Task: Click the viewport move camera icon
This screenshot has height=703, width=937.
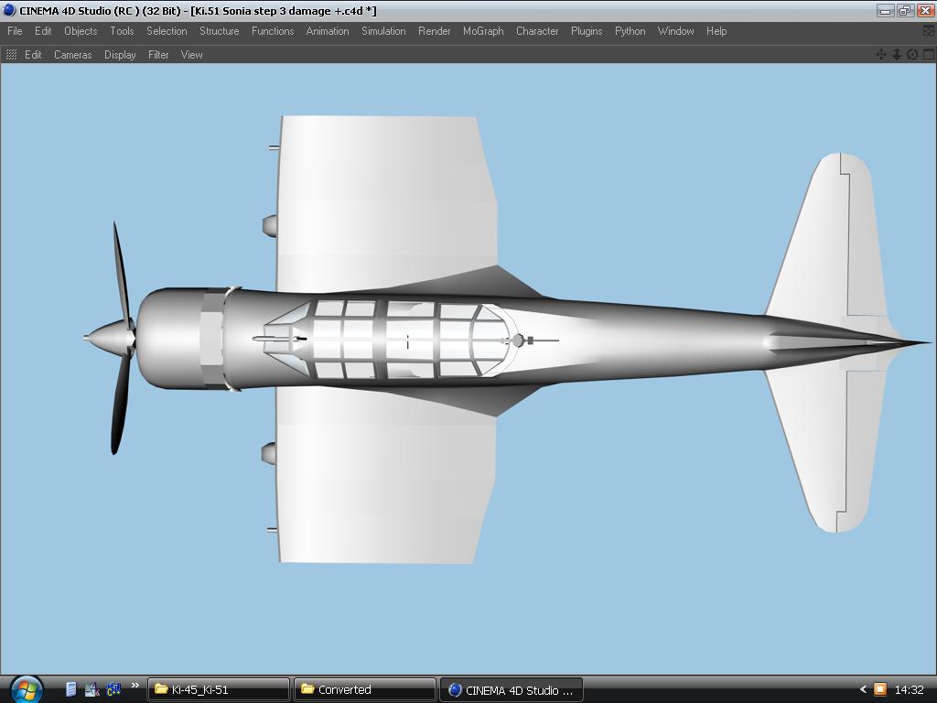Action: pyautogui.click(x=881, y=55)
